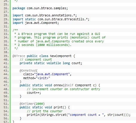Click the "java.awt.Component" clazz string
This screenshot has width=136, height=123.
52,74
